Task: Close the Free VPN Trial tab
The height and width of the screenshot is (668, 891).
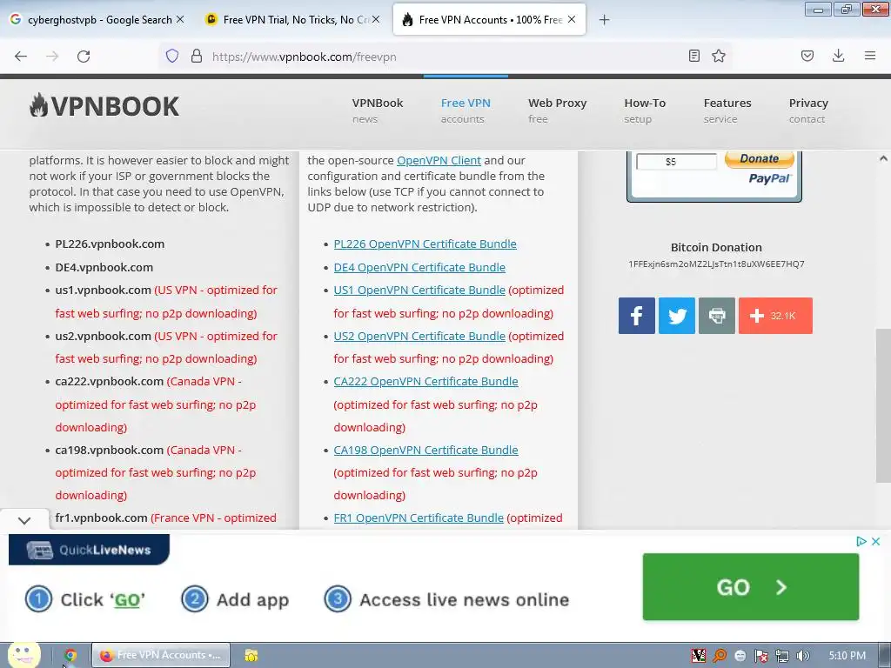Action: [376, 19]
